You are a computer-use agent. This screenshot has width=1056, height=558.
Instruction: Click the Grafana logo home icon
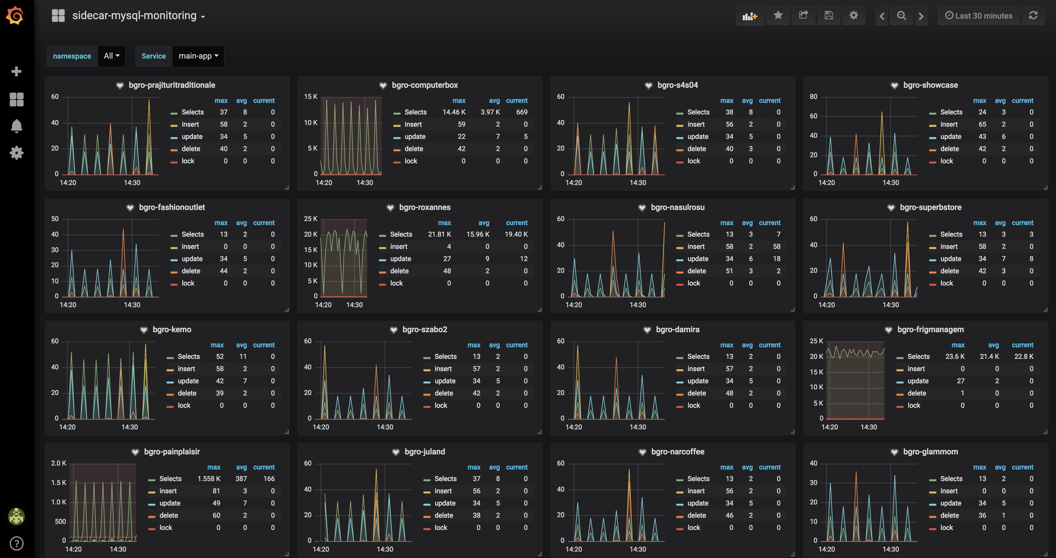[15, 16]
